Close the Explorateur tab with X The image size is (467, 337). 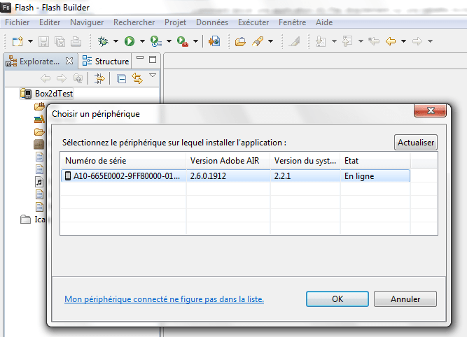click(x=69, y=61)
